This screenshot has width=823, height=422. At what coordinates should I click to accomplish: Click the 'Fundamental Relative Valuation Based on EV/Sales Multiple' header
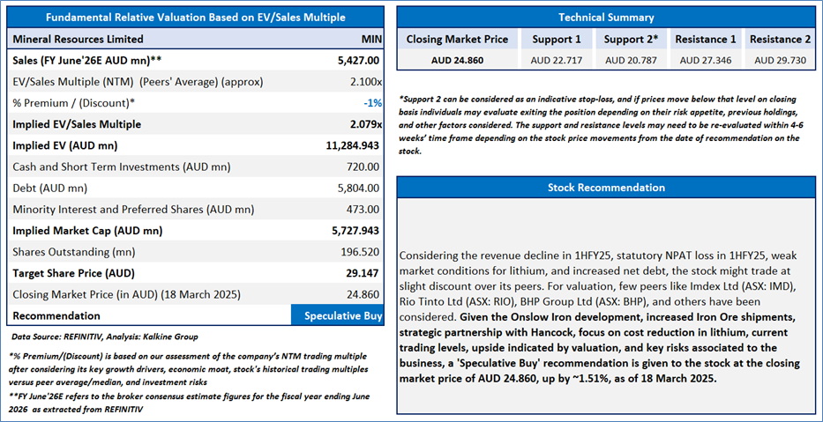tap(195, 18)
